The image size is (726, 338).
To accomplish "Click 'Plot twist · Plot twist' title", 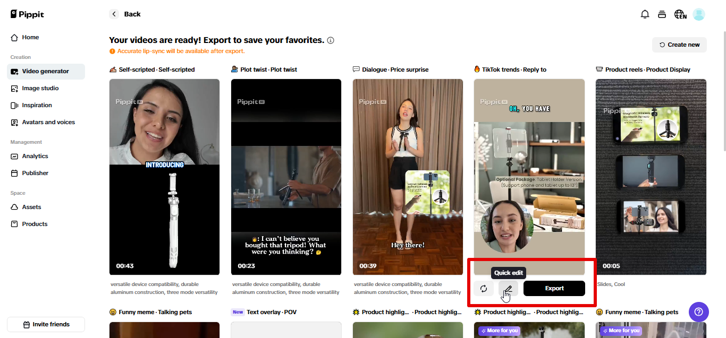I will (x=269, y=70).
